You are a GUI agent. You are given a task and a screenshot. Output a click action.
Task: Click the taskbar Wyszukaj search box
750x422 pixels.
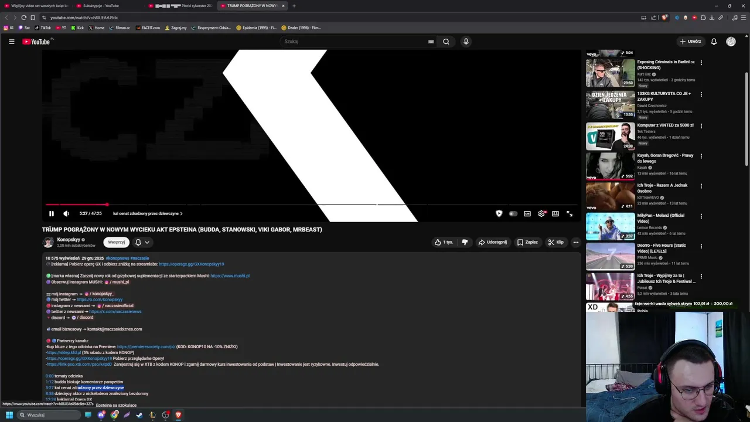(x=48, y=415)
